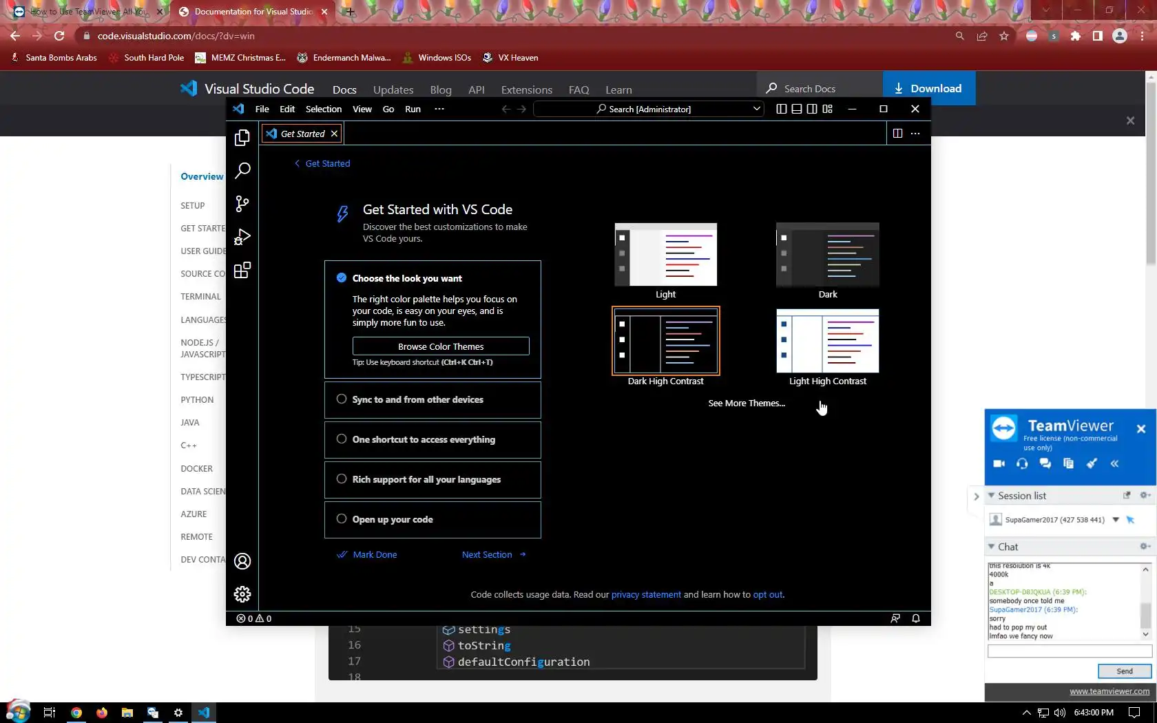
Task: Open editor More Actions ellipsis
Action: [x=915, y=134]
